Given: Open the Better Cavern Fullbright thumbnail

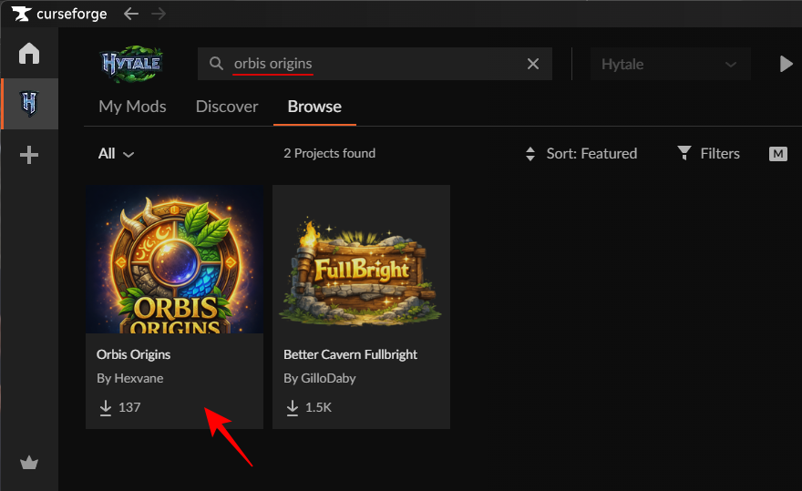Looking at the screenshot, I should tap(361, 260).
